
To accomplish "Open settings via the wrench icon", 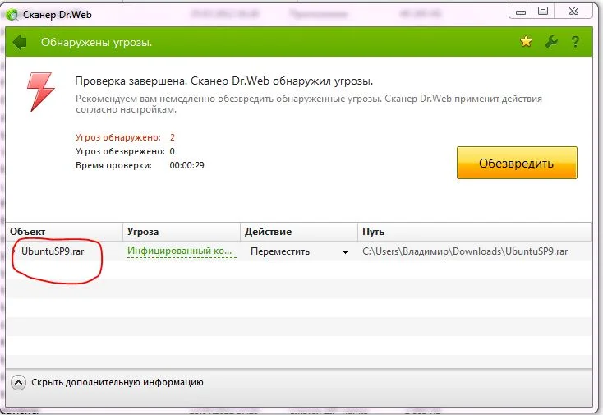I will (x=551, y=41).
